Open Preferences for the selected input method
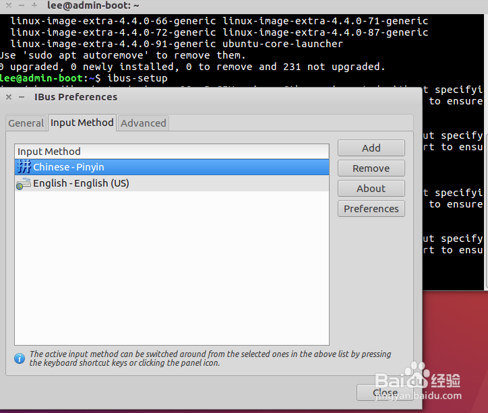The width and height of the screenshot is (488, 413). [x=371, y=209]
